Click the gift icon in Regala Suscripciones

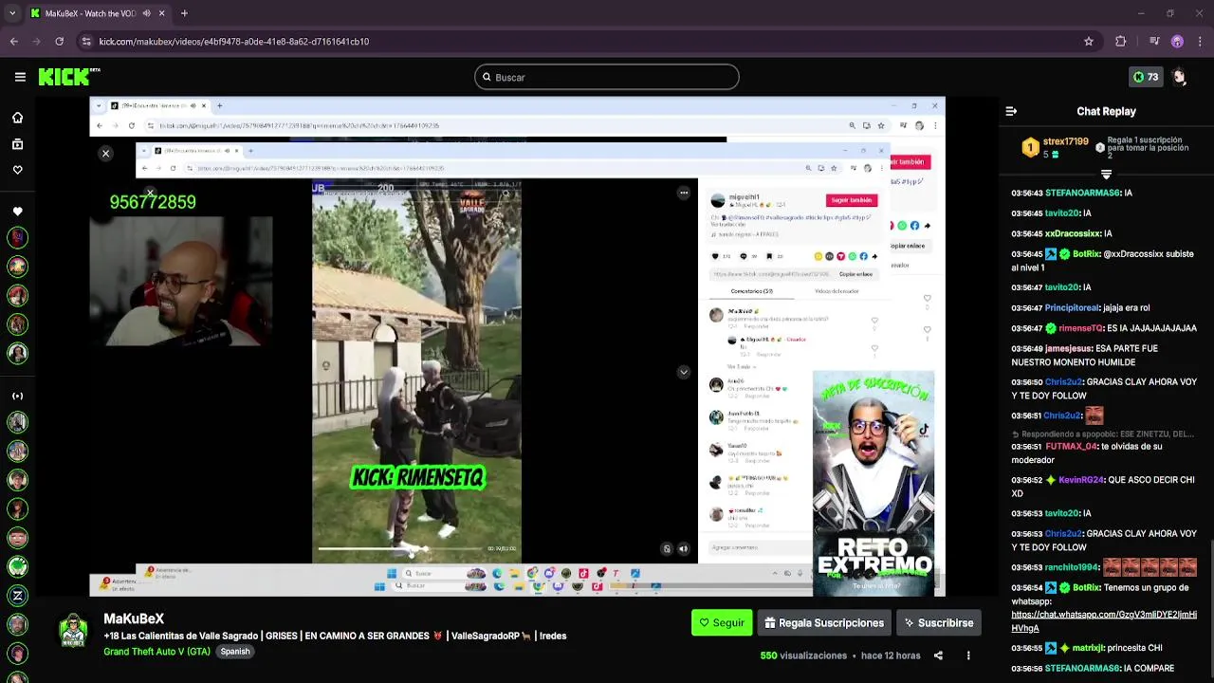[770, 623]
